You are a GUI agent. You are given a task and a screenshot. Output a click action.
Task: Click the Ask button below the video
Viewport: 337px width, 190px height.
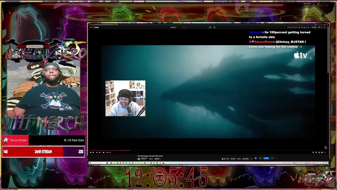point(239,159)
